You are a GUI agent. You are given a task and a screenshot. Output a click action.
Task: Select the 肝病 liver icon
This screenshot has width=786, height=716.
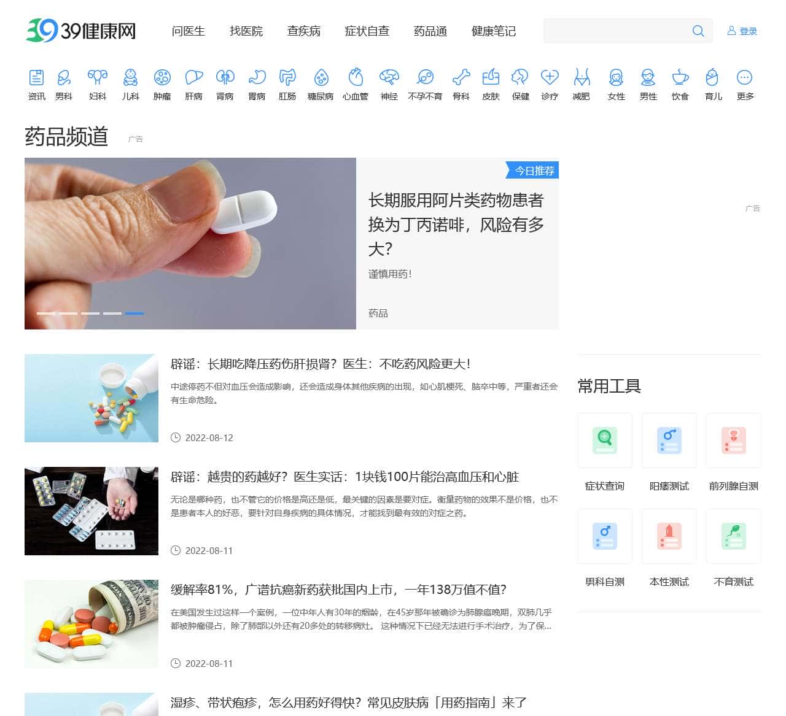[x=193, y=77]
